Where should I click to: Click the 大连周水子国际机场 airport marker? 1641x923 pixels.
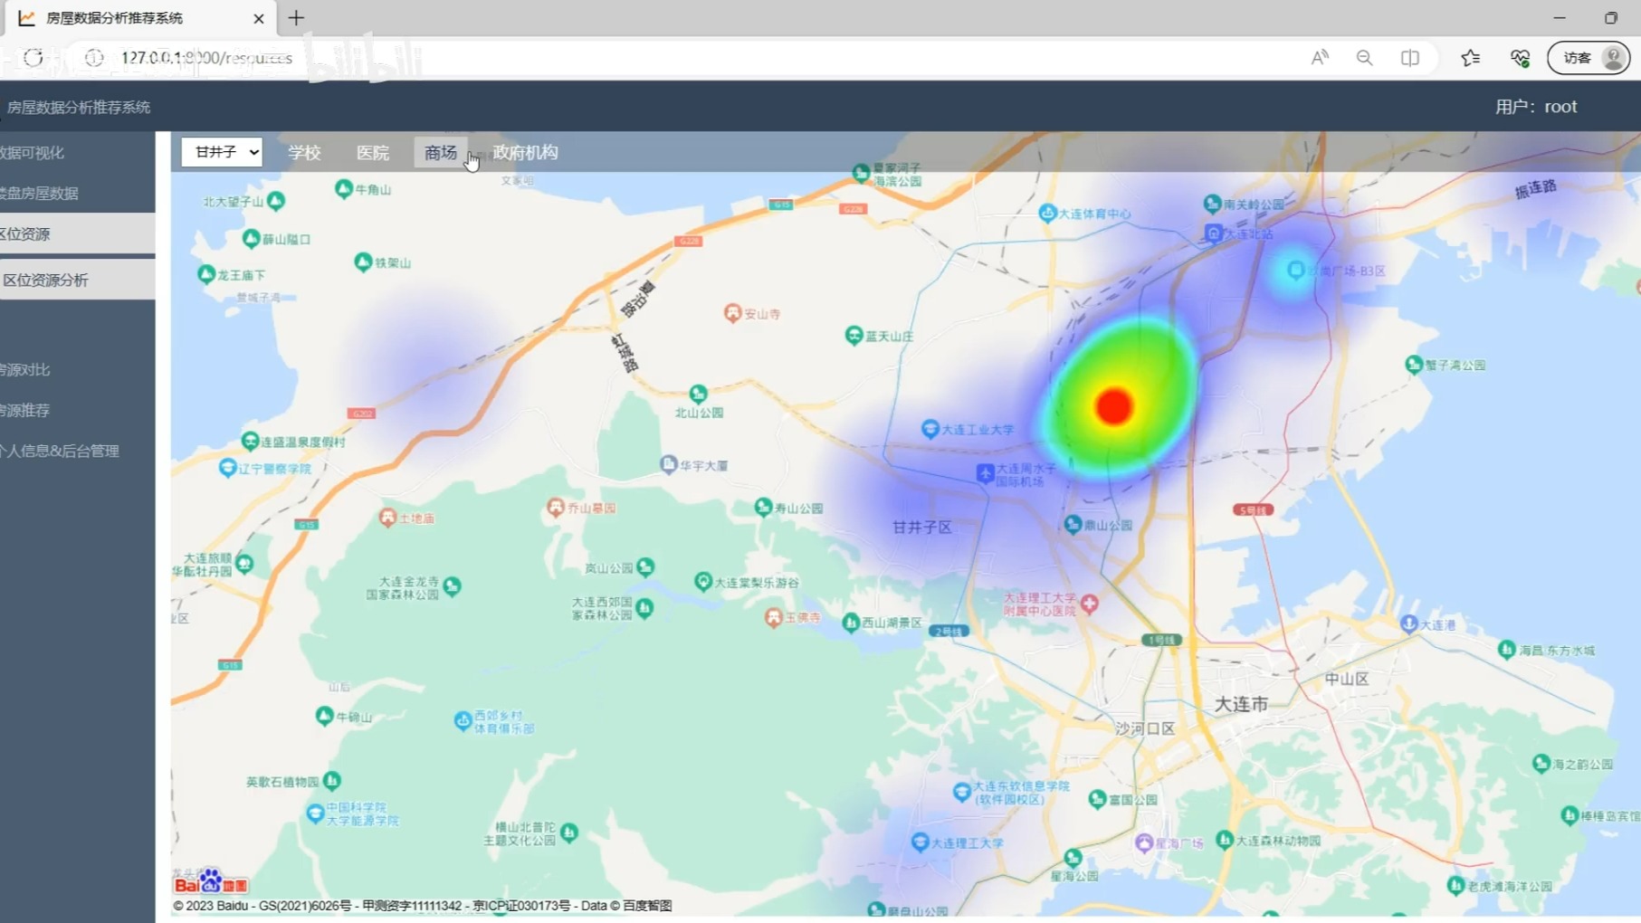[986, 472]
